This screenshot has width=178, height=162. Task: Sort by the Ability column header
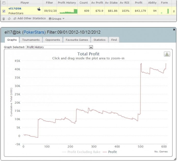coord(152,3)
